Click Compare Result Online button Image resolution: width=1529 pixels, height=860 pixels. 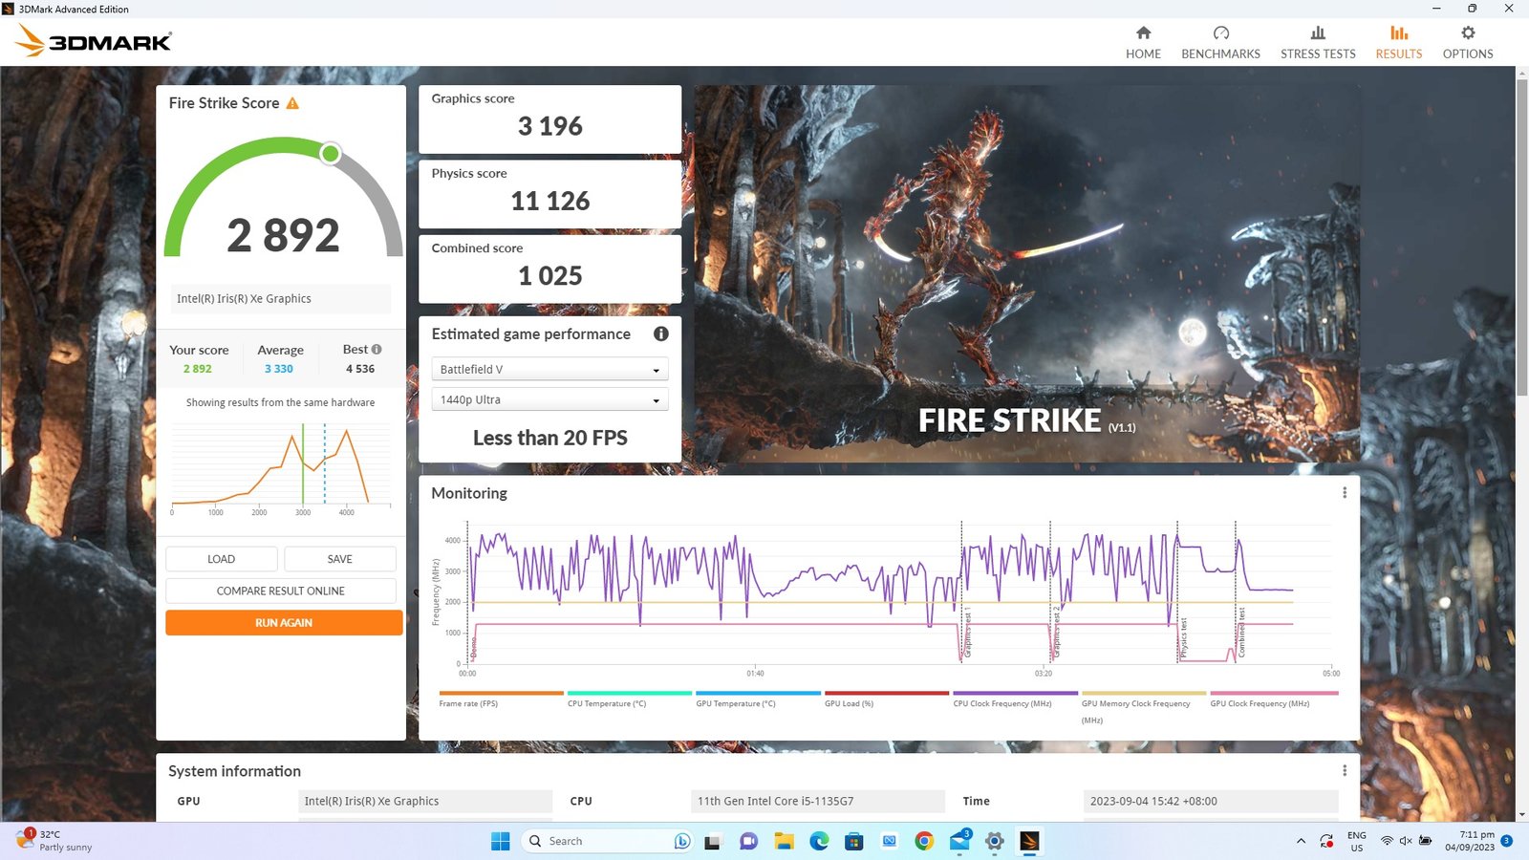pyautogui.click(x=281, y=591)
